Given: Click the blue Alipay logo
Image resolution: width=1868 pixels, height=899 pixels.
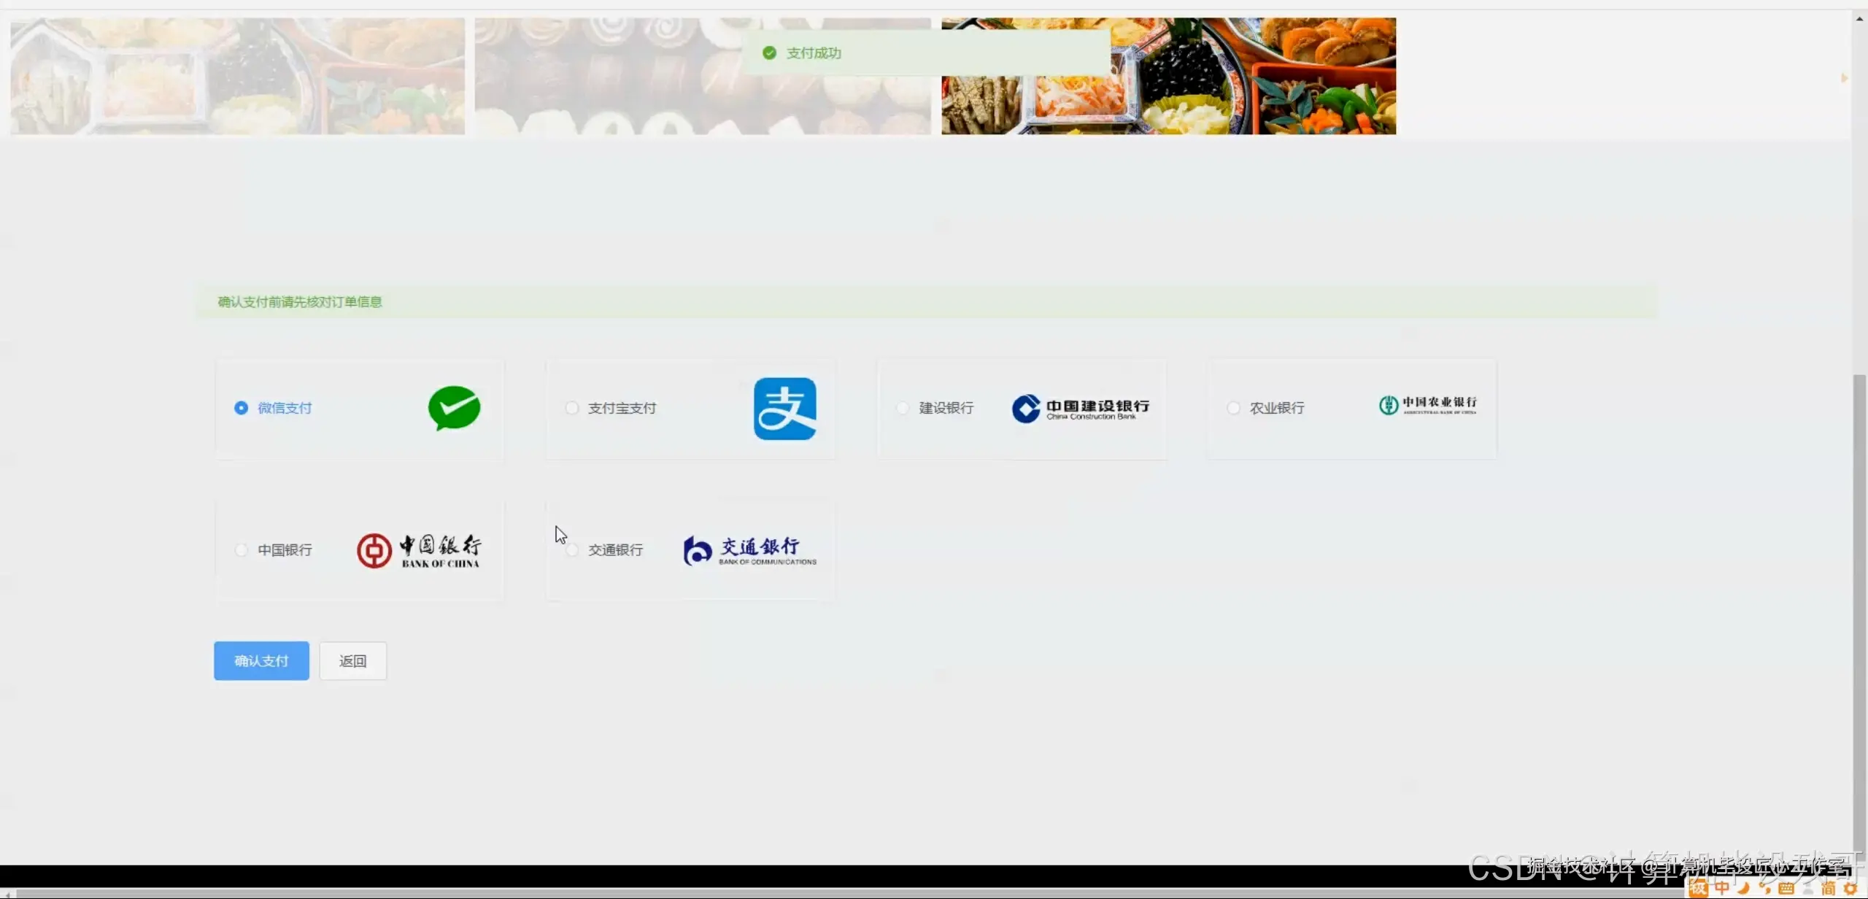Looking at the screenshot, I should point(784,409).
